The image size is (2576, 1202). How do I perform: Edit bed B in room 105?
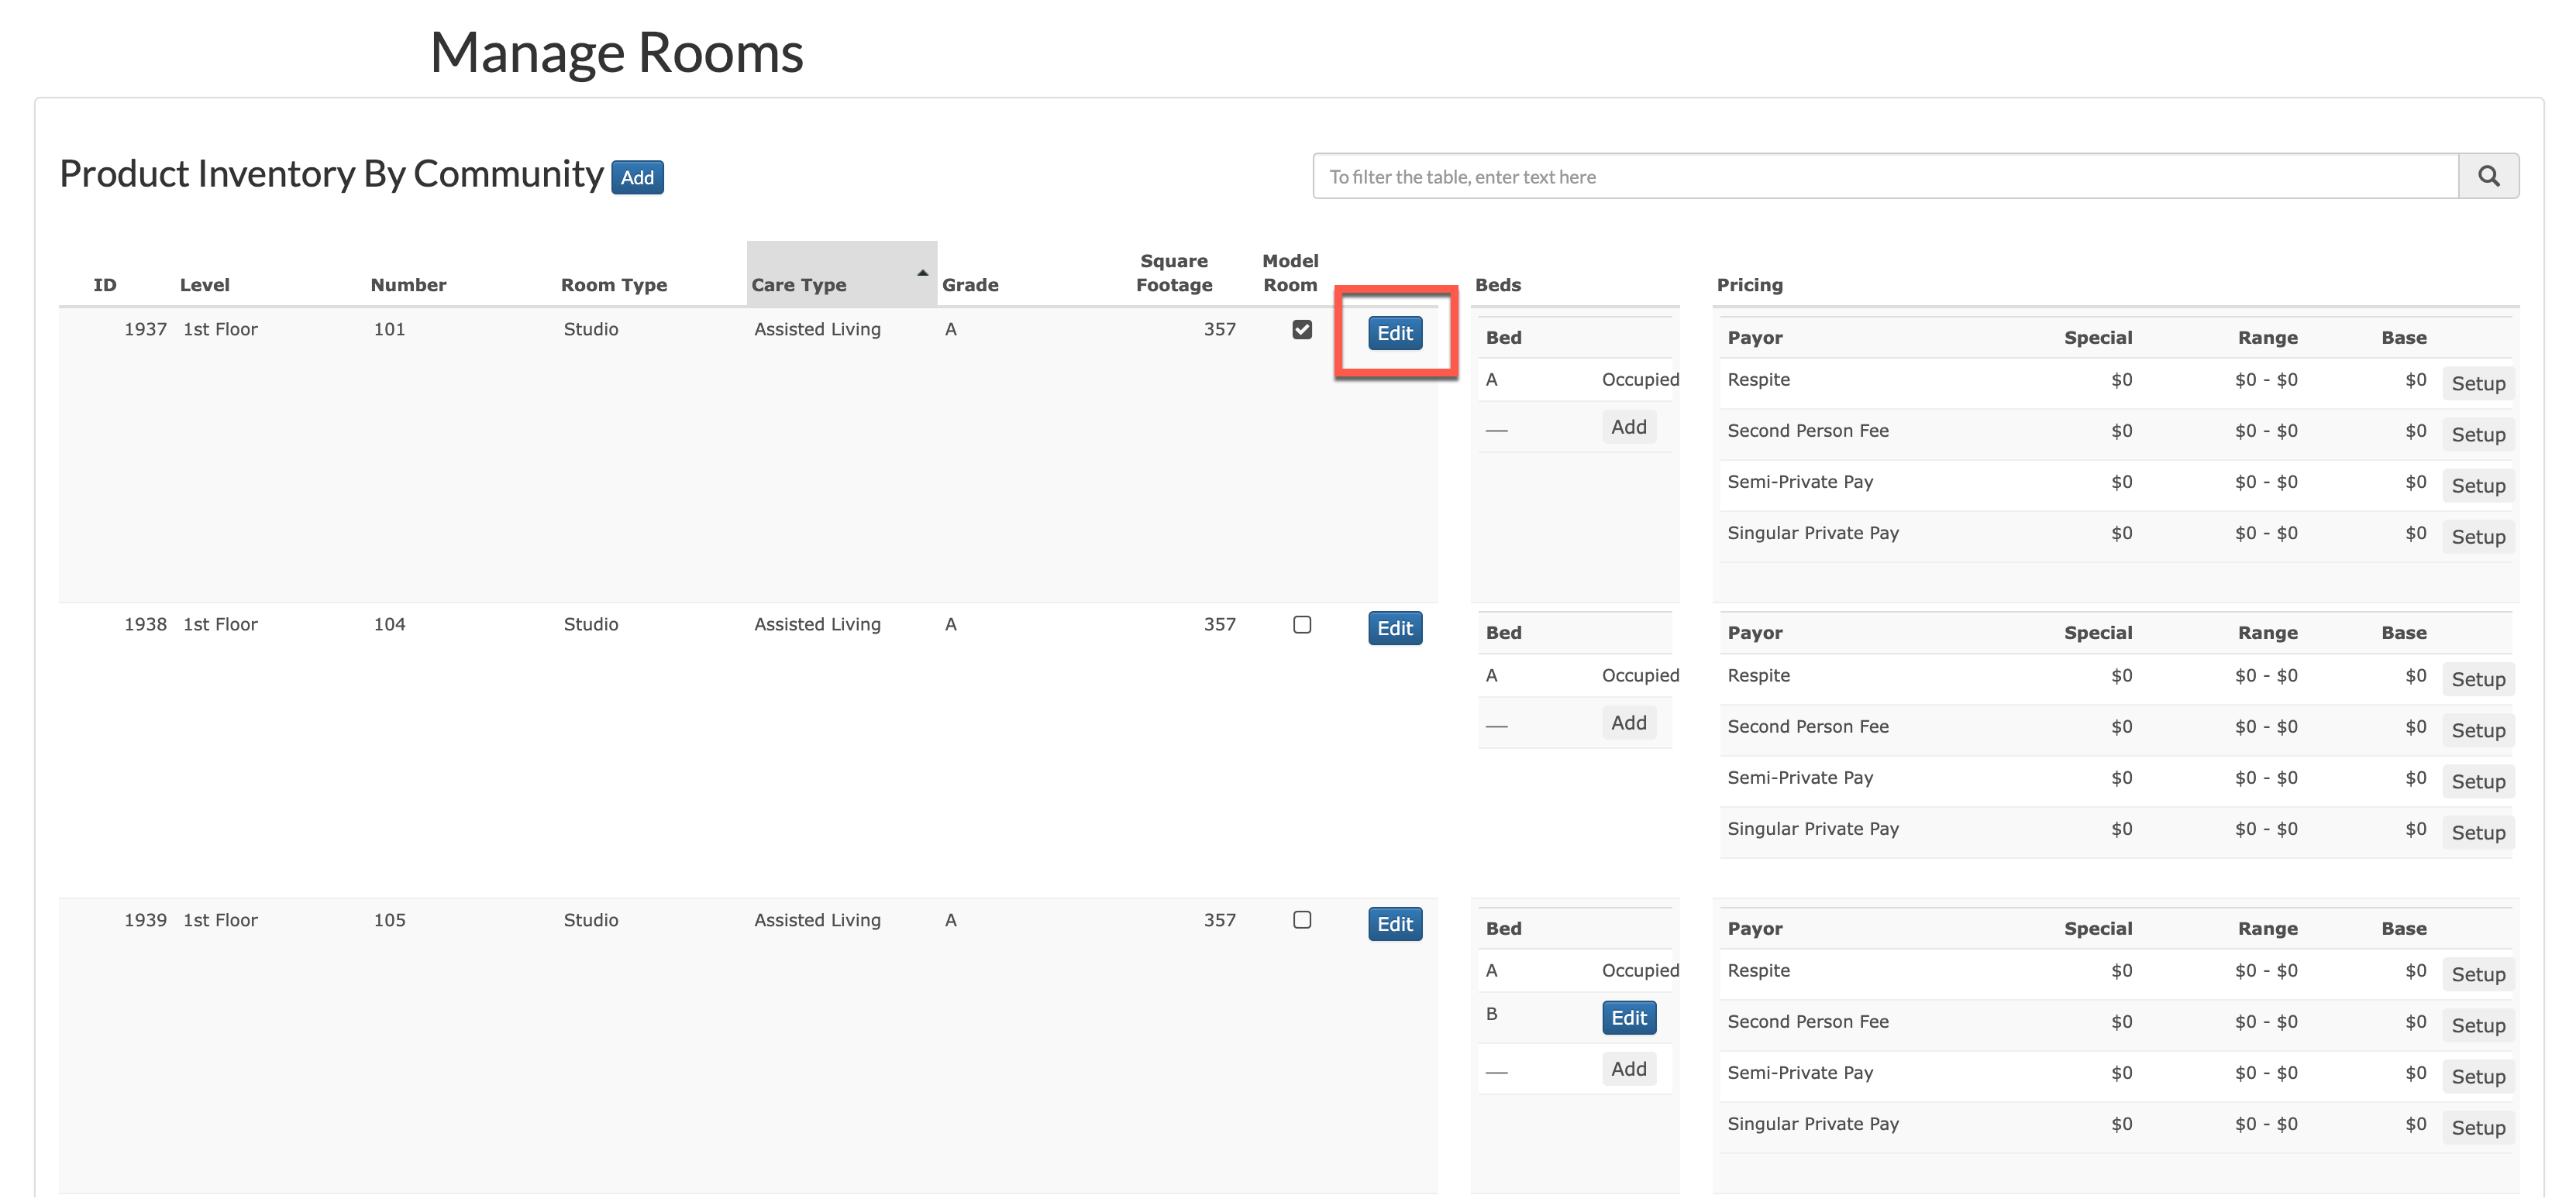1628,1017
